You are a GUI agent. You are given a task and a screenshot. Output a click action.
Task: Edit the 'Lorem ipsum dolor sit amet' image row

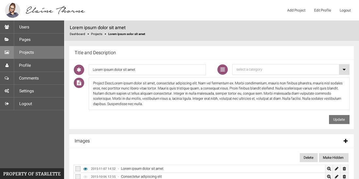[336, 169]
